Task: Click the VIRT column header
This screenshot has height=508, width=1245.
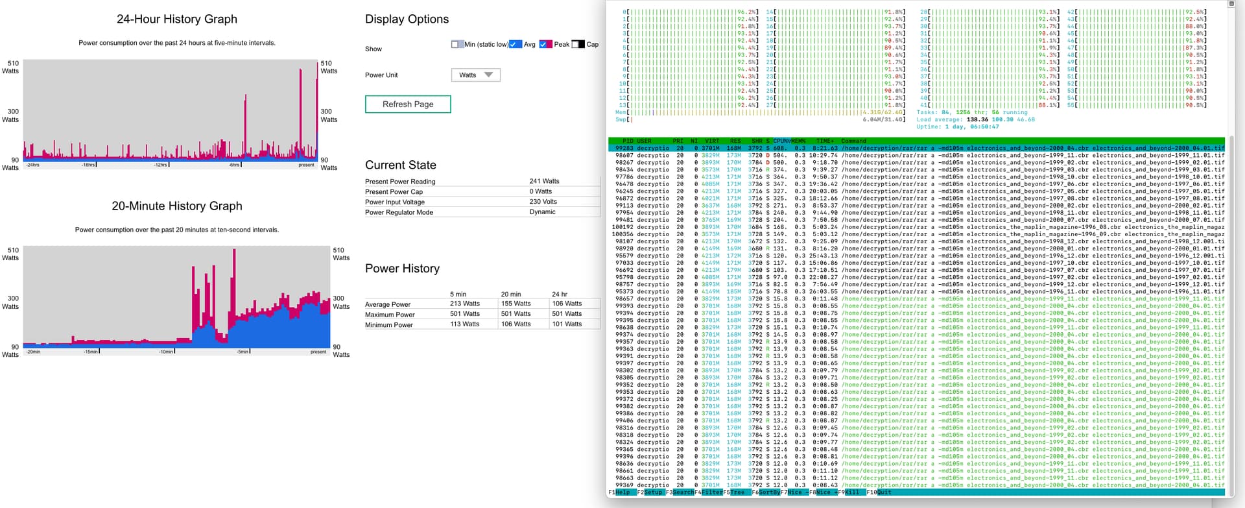Action: pyautogui.click(x=712, y=141)
